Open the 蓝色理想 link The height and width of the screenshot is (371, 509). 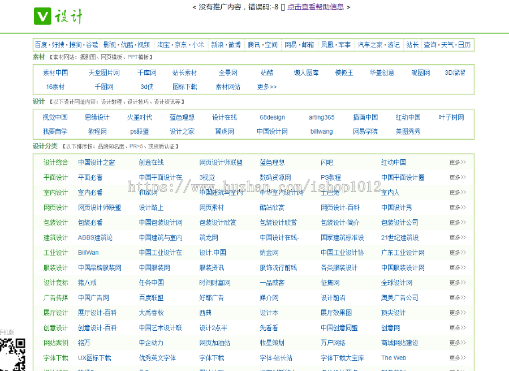(182, 117)
